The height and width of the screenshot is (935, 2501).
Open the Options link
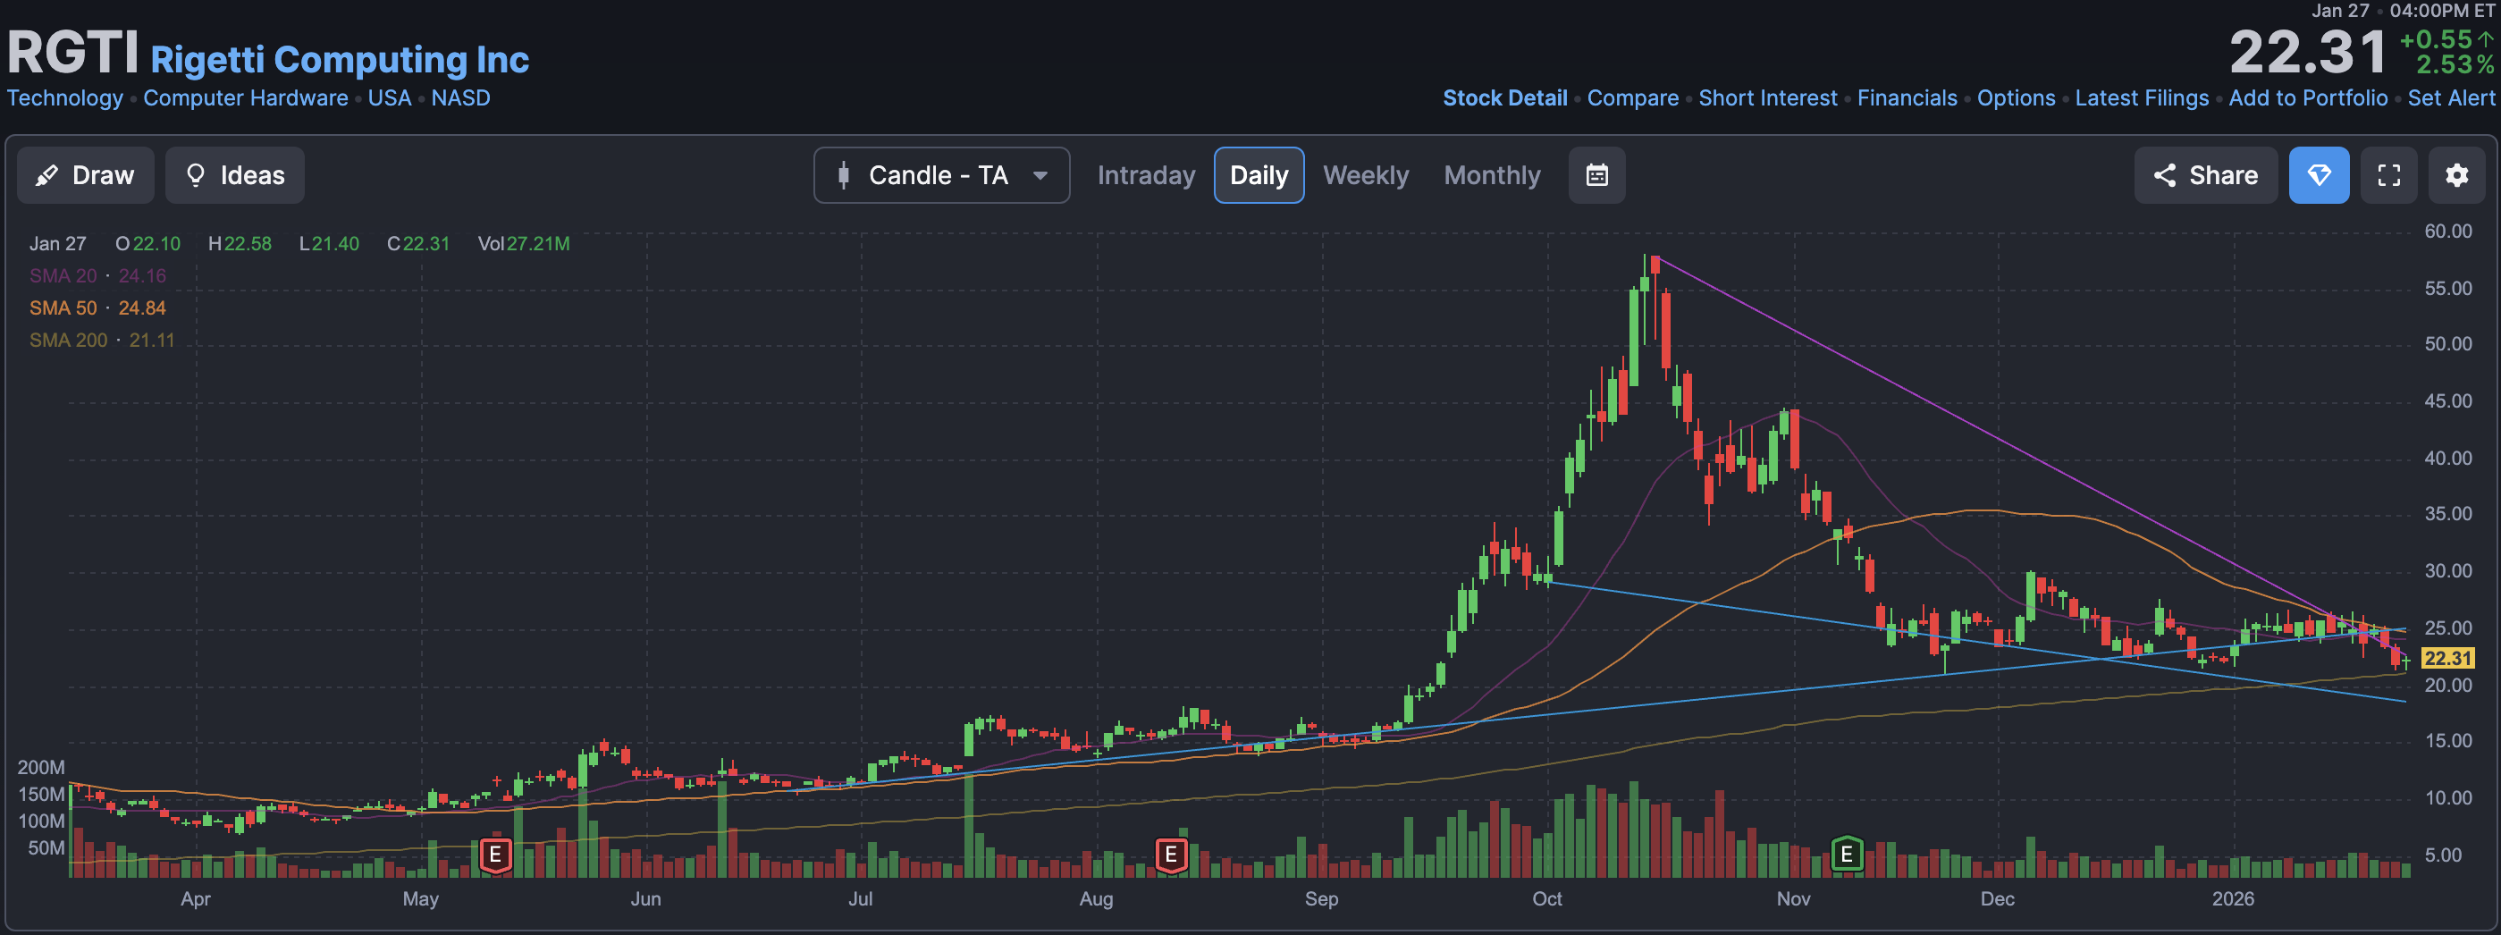2016,98
